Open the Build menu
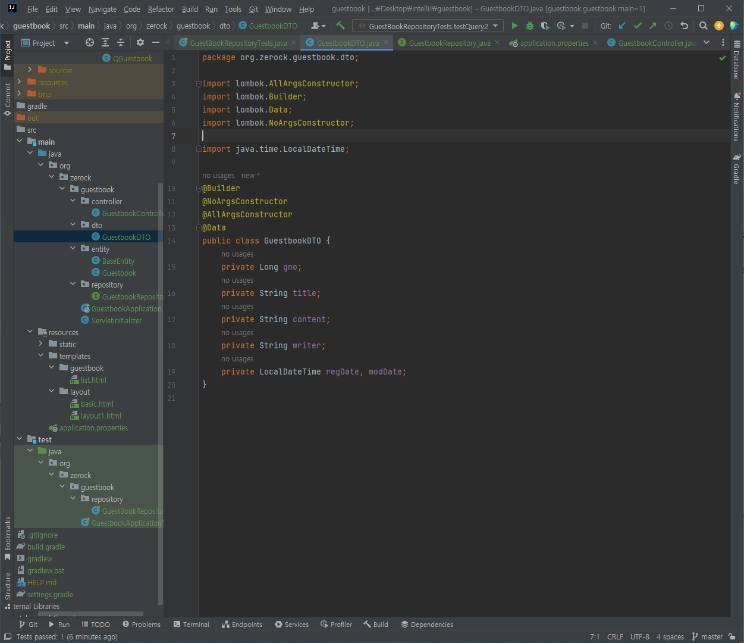 coord(190,9)
